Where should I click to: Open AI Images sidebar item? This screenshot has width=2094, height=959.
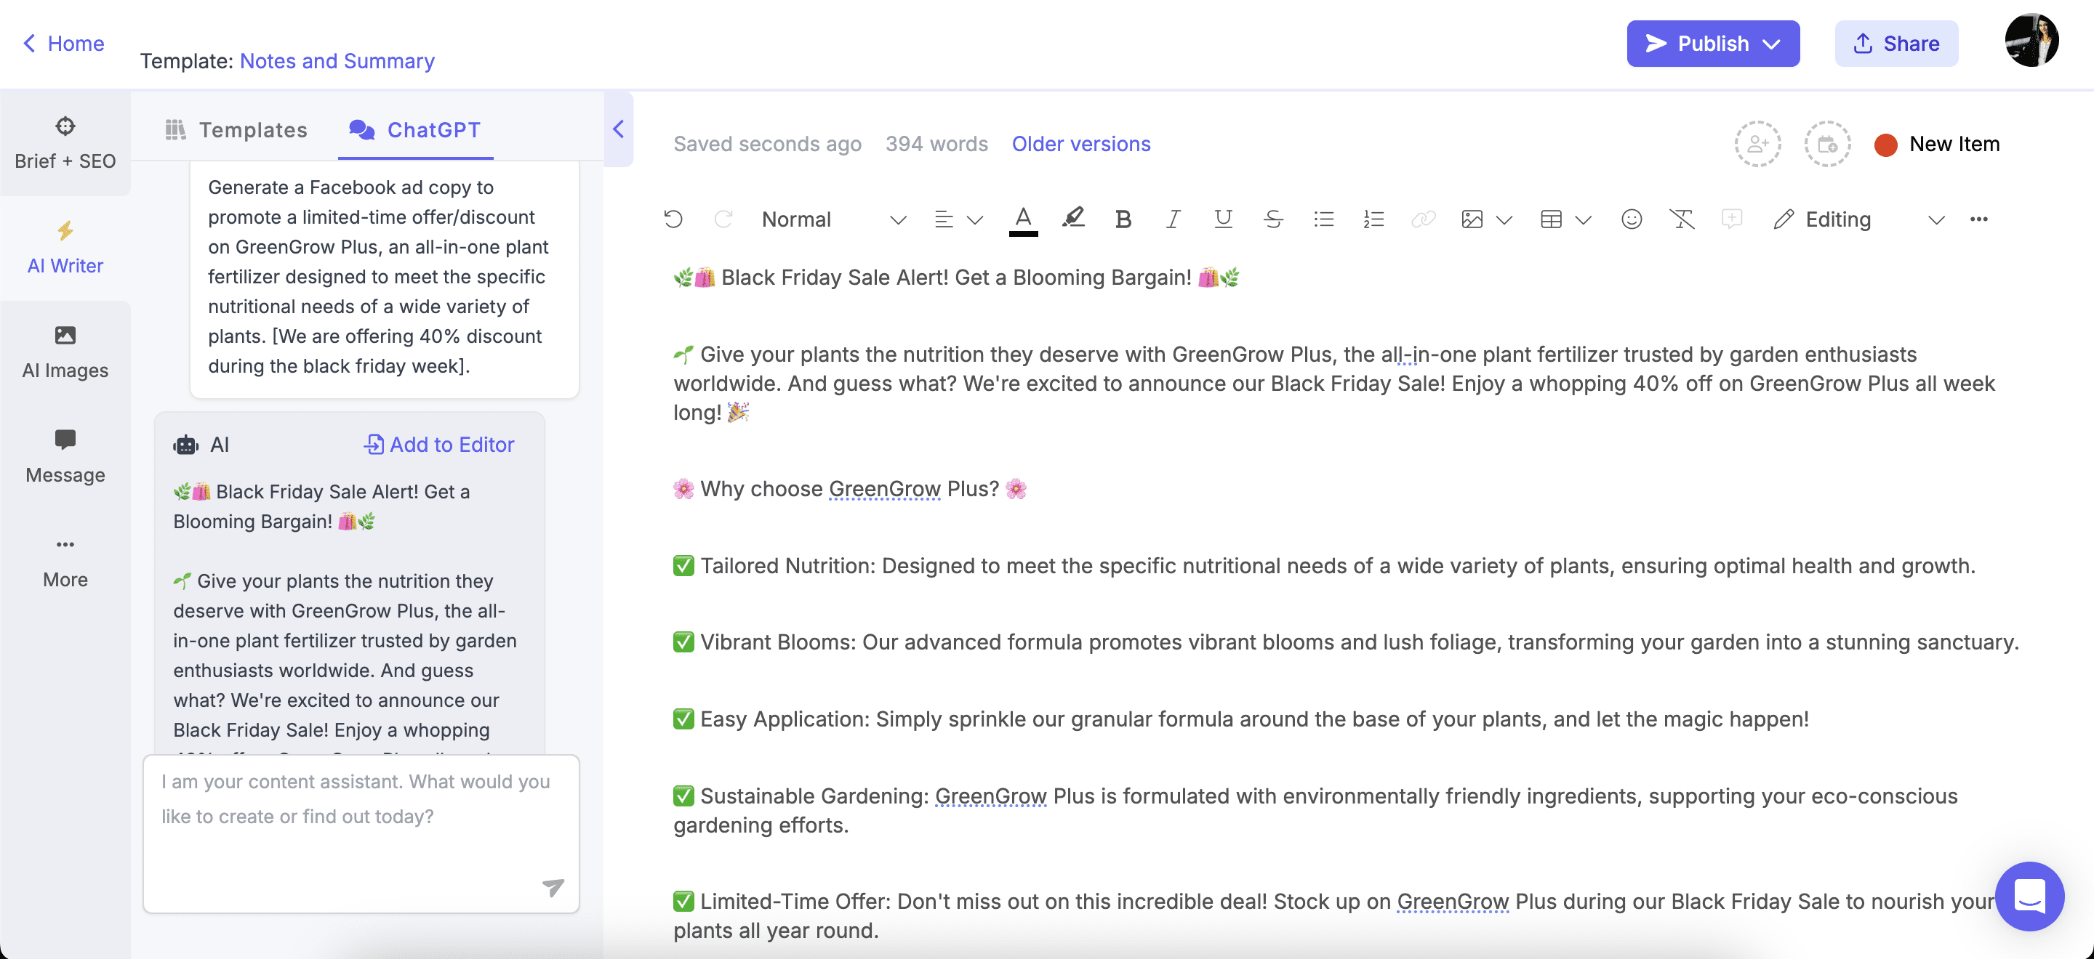coord(65,352)
